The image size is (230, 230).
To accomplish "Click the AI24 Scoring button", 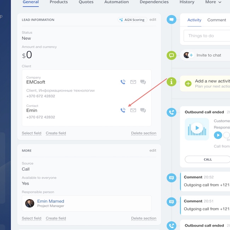I will click(x=132, y=20).
